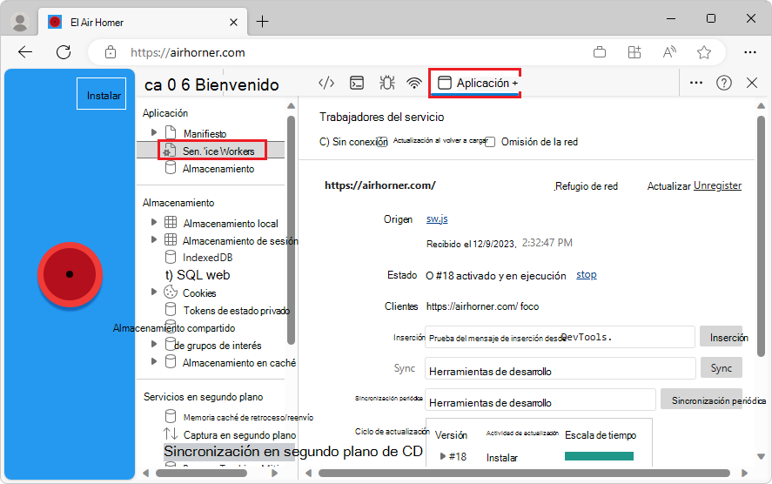The width and height of the screenshot is (772, 484).
Task: Open the sw.js source link
Action: click(x=437, y=219)
